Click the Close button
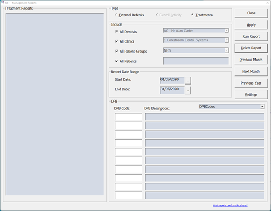The width and height of the screenshot is (271, 211). click(x=251, y=13)
